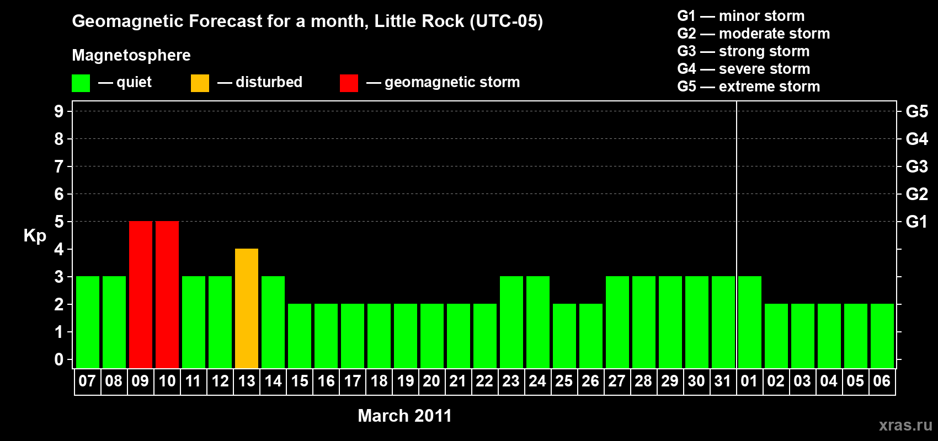Image resolution: width=938 pixels, height=441 pixels.
Task: Click the 'disturbed' legend label
Action: point(269,82)
